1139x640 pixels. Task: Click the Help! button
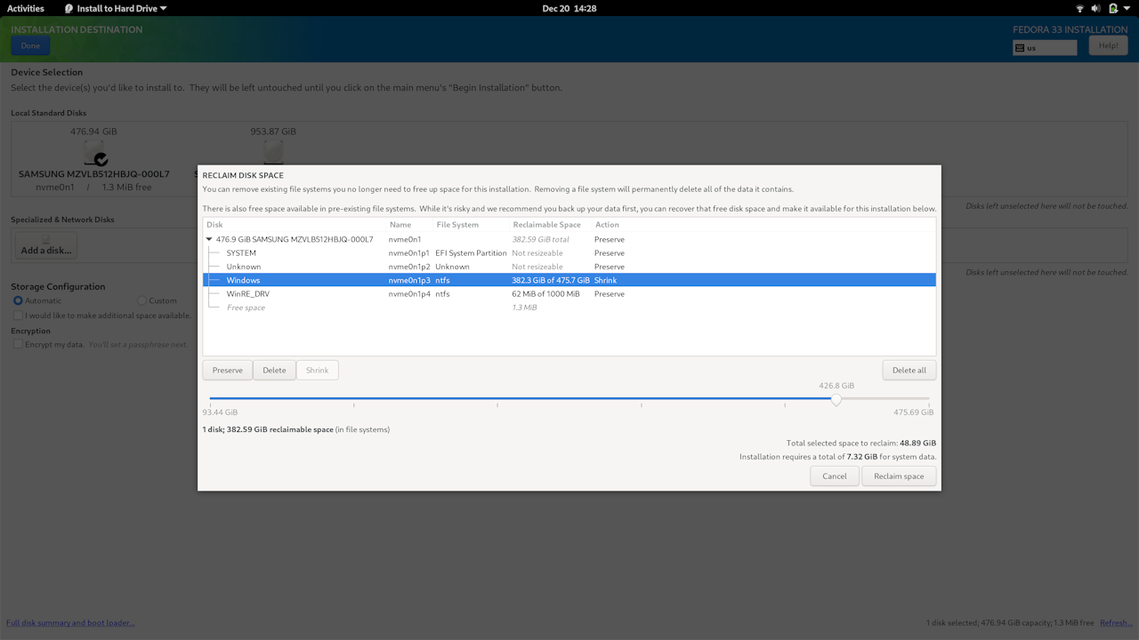(x=1108, y=45)
